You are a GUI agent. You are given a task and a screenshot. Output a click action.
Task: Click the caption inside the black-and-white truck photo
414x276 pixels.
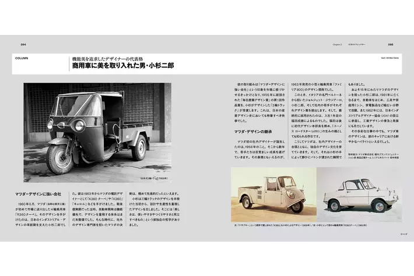coord(154,178)
